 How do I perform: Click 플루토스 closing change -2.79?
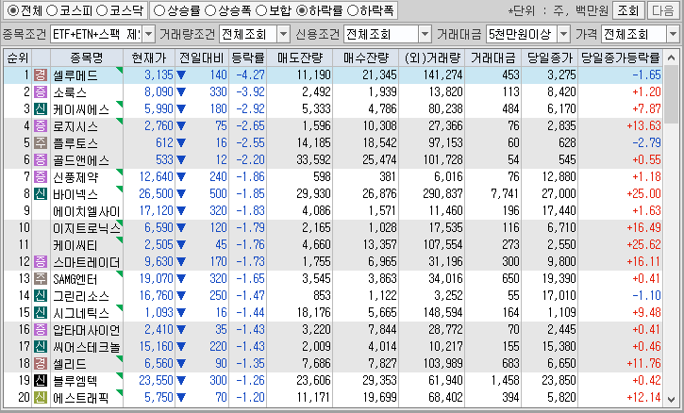pos(646,142)
